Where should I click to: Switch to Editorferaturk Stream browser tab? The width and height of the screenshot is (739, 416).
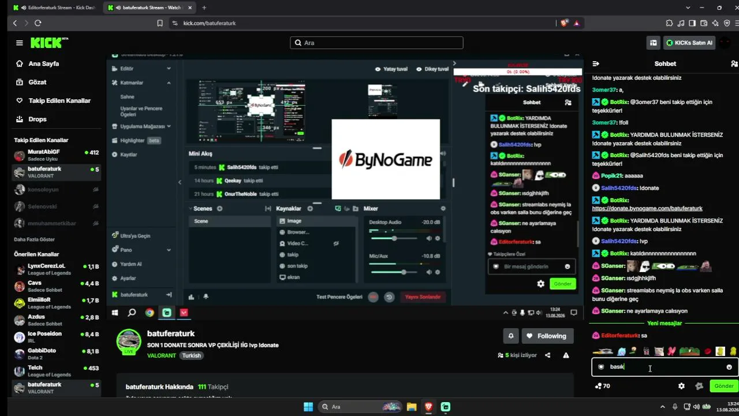(x=54, y=8)
